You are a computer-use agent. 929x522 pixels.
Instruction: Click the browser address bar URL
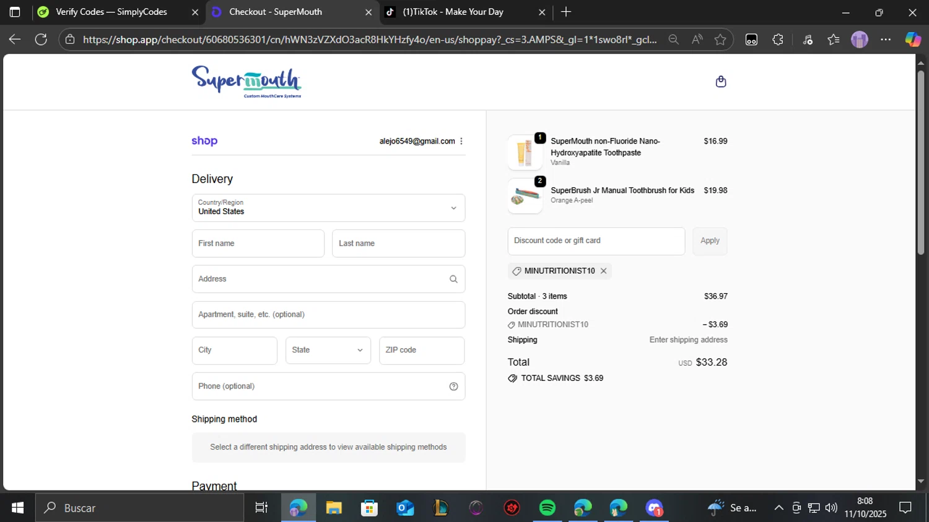(370, 40)
